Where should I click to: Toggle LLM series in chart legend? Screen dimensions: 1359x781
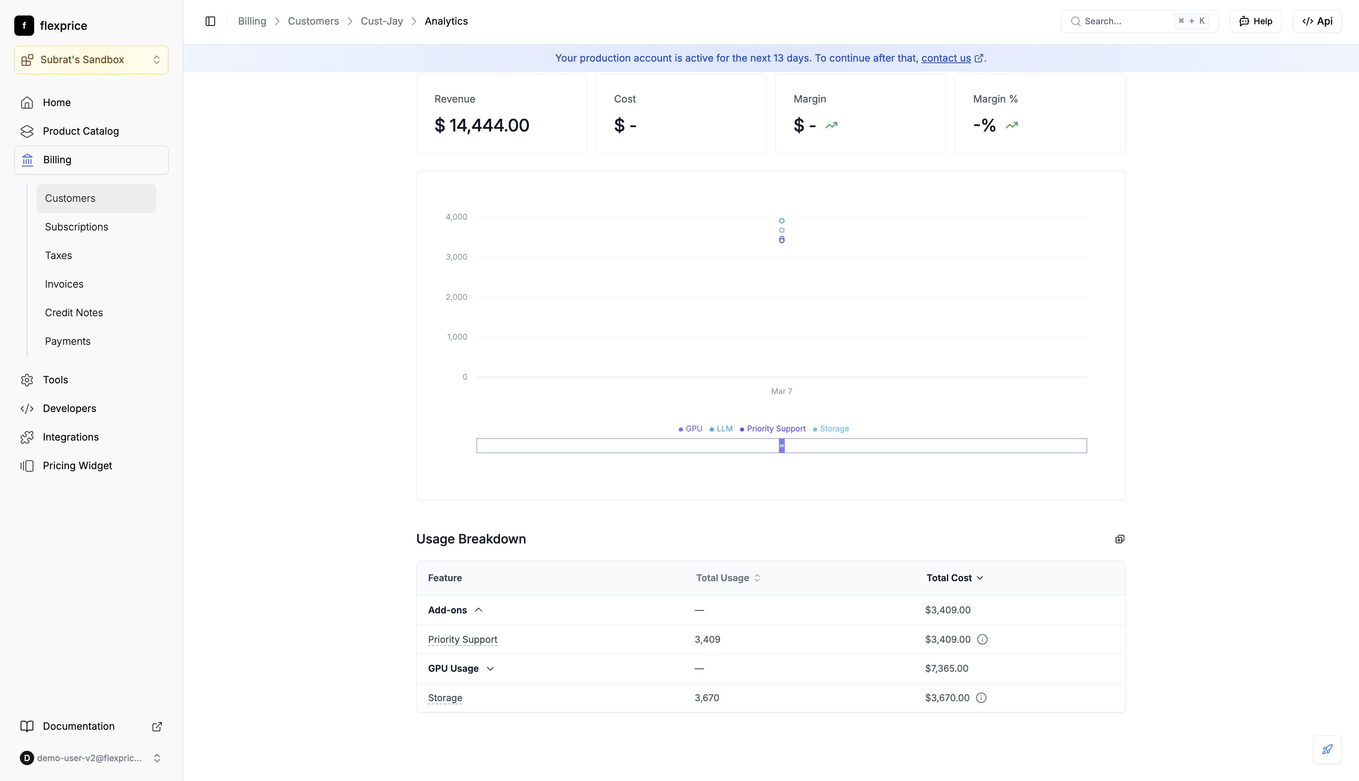click(x=721, y=429)
